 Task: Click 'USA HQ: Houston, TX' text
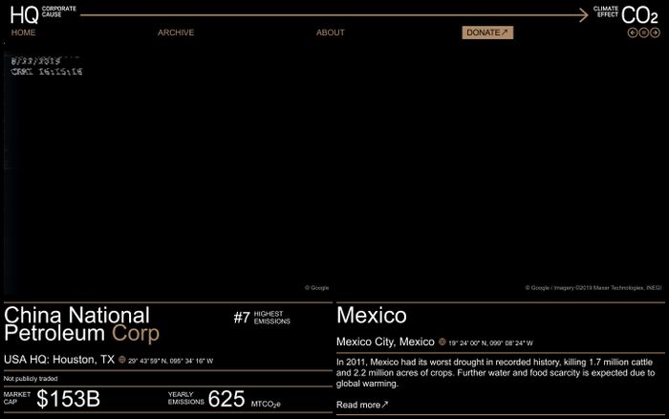coord(59,360)
